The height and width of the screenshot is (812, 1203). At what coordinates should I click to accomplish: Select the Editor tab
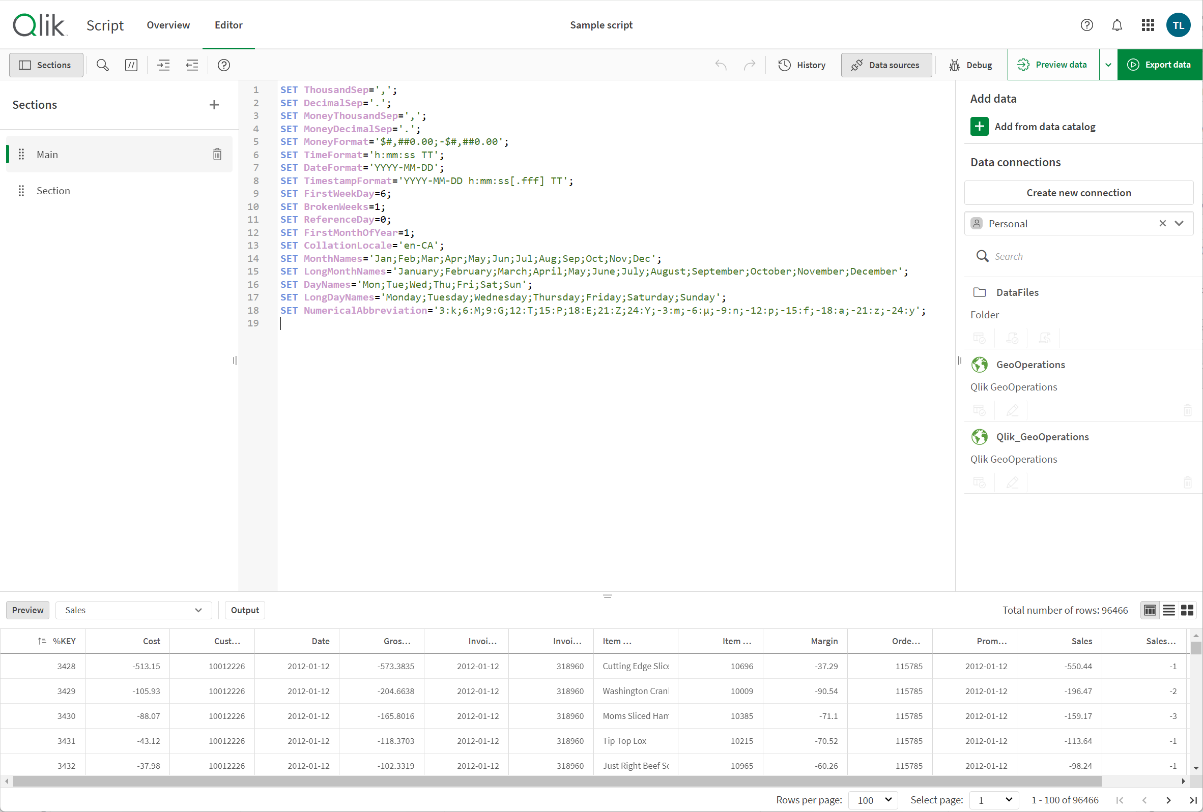tap(227, 24)
